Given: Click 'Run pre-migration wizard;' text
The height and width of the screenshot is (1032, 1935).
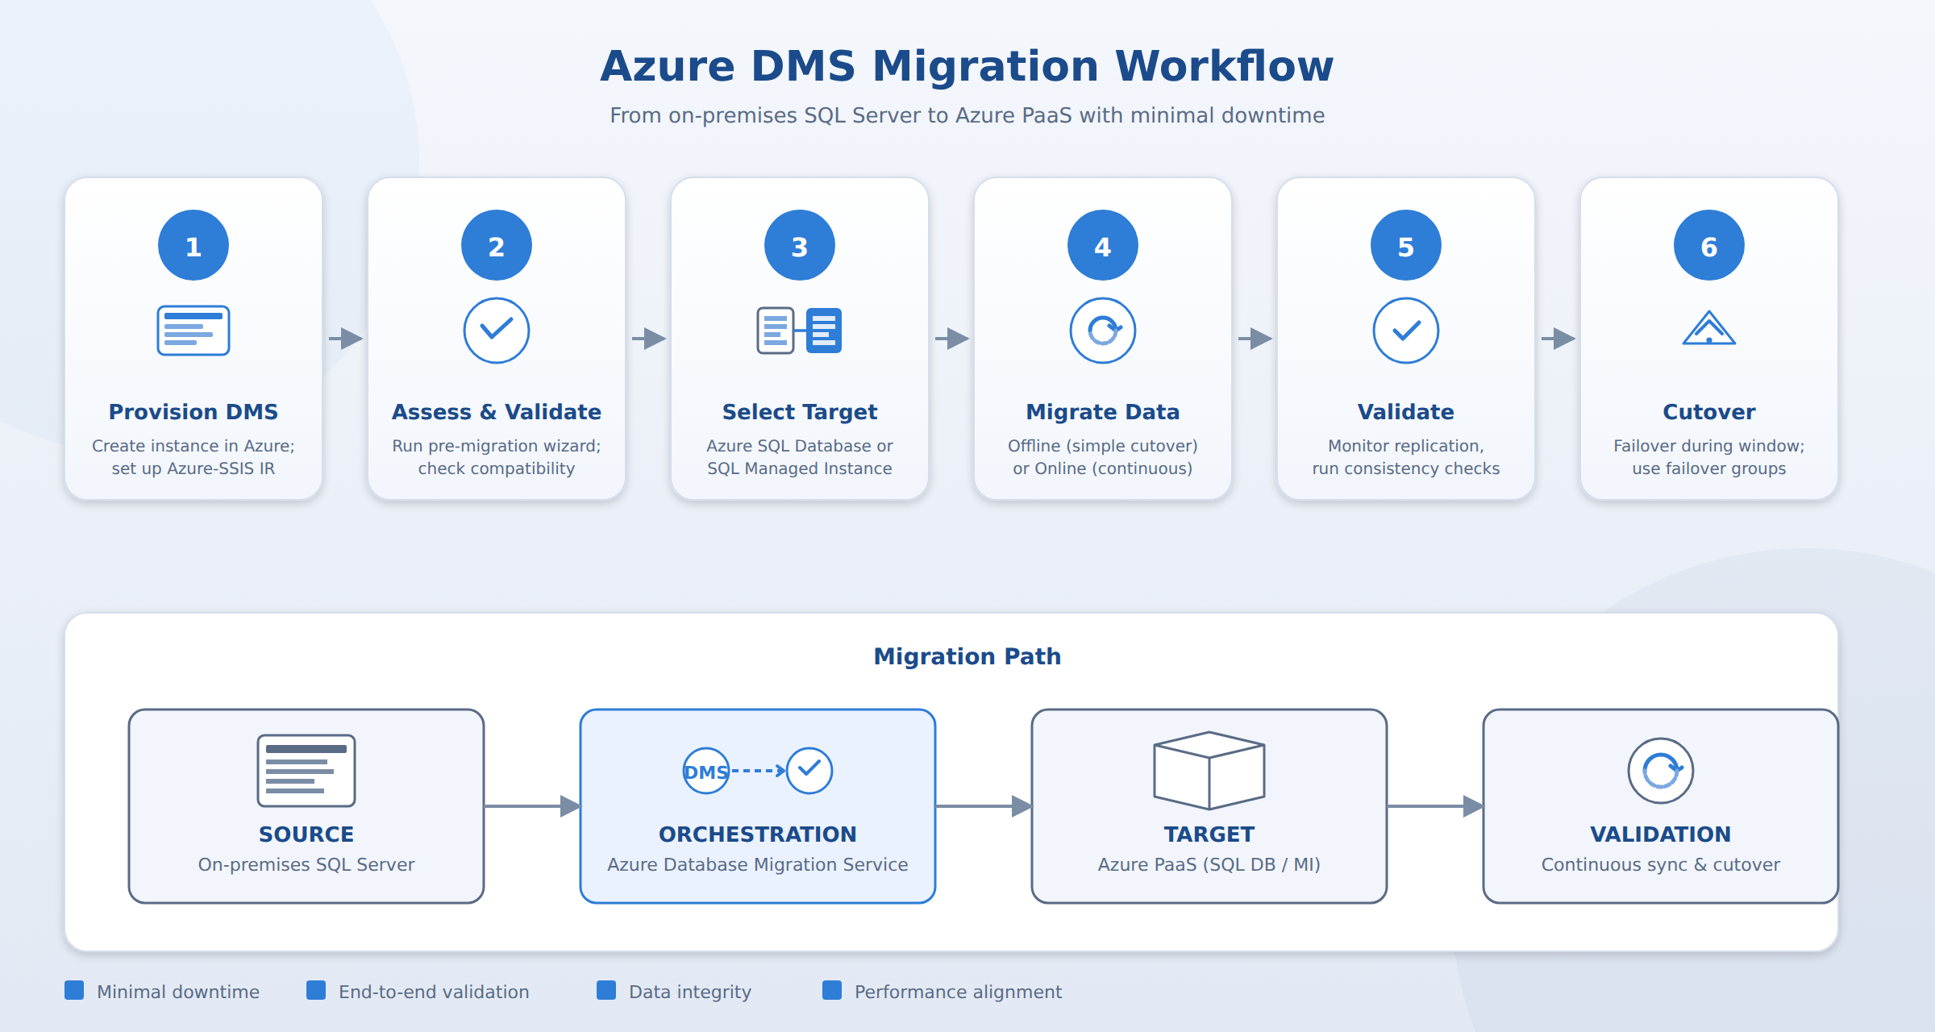Looking at the screenshot, I should tap(497, 446).
